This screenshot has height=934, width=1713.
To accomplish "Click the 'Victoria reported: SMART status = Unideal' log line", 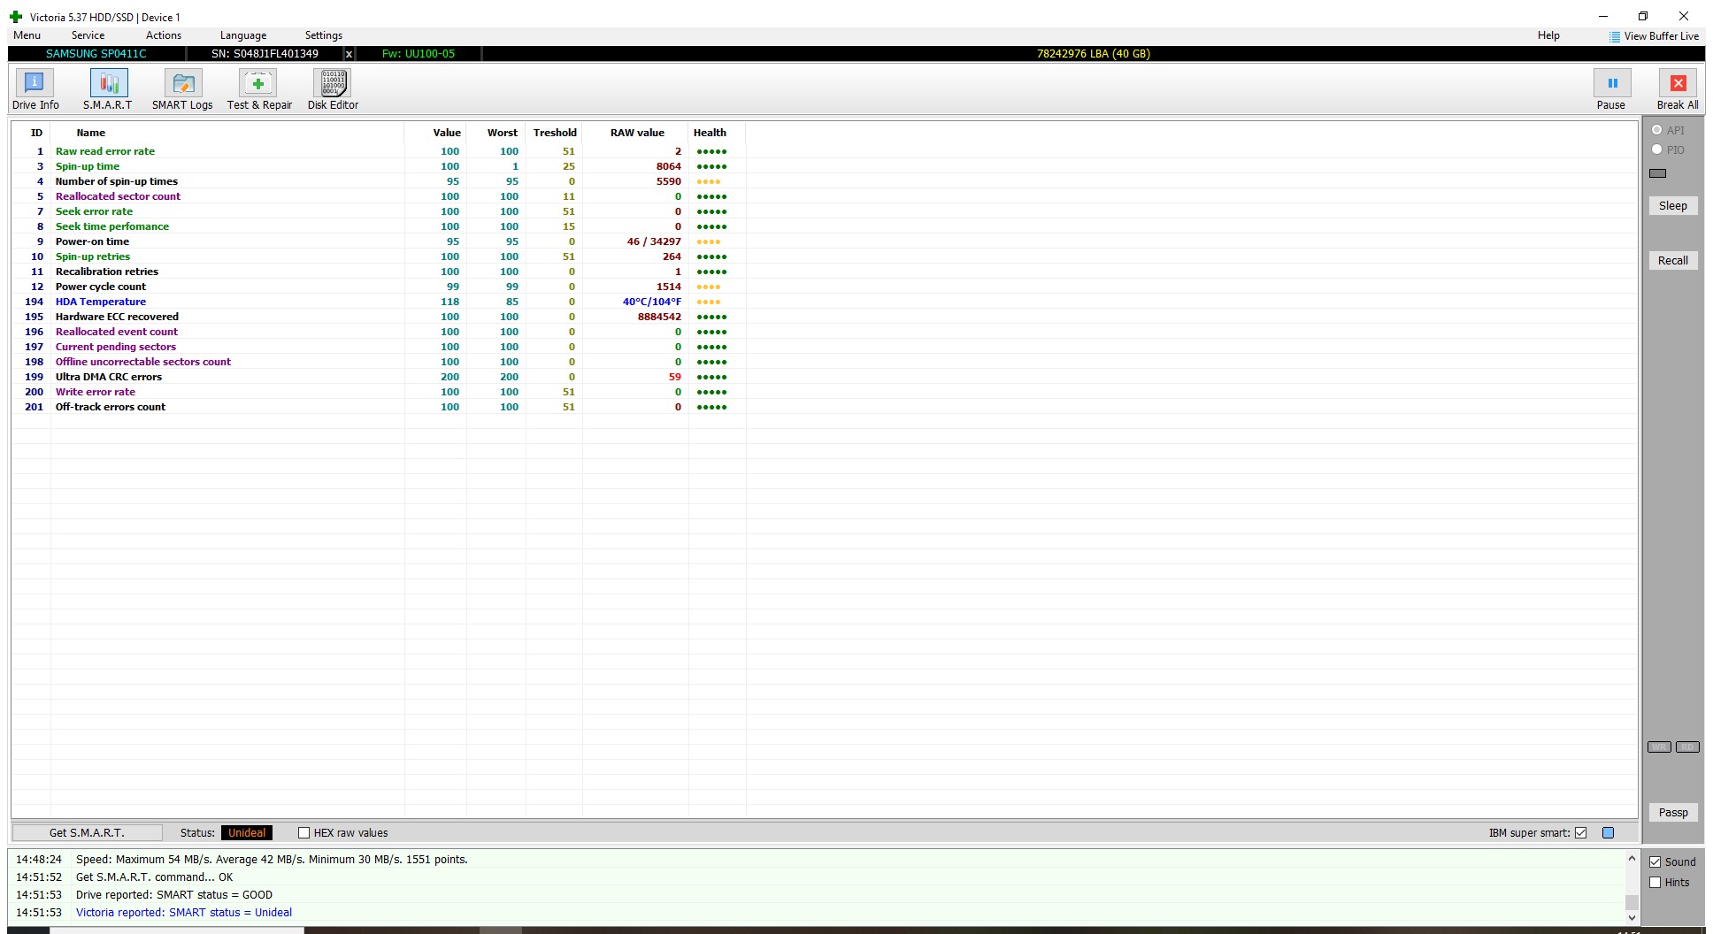I will point(184,913).
